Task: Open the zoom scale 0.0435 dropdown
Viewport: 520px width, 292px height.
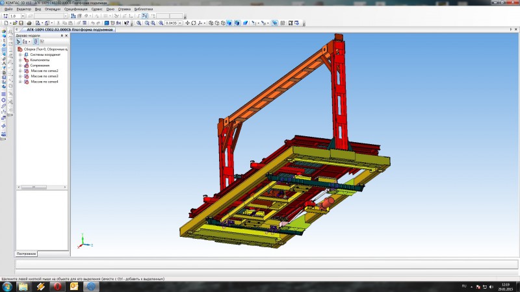Action: click(180, 23)
